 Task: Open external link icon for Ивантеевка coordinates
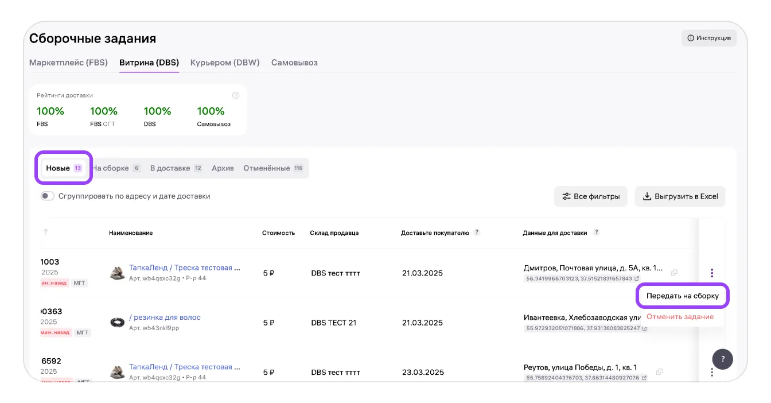pos(645,329)
